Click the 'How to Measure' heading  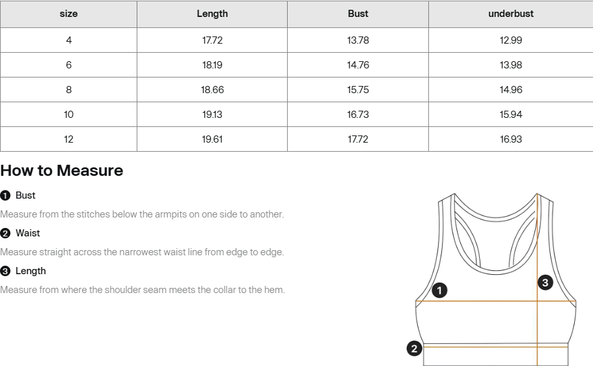coord(62,171)
